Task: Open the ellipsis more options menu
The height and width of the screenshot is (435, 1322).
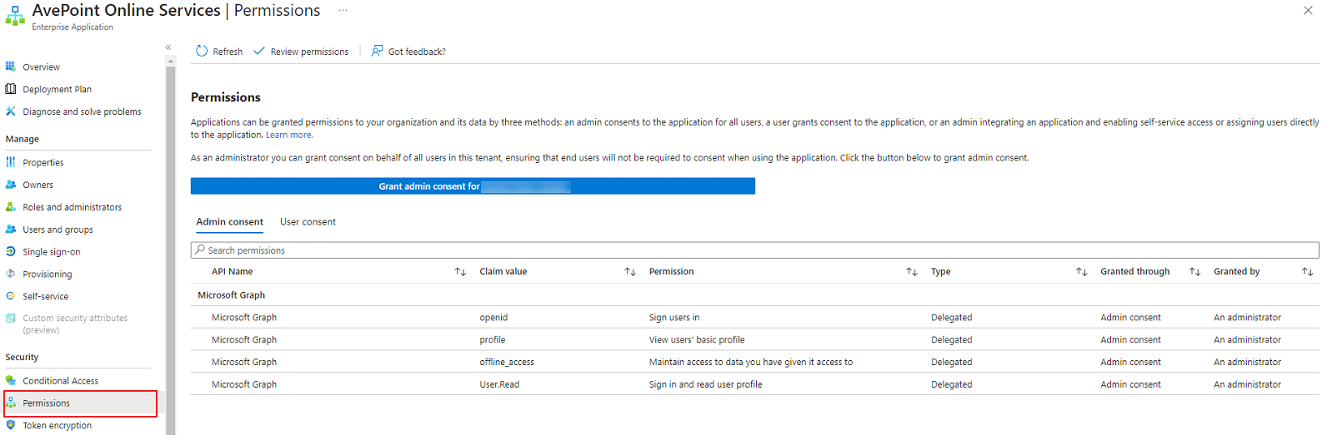Action: 343,11
